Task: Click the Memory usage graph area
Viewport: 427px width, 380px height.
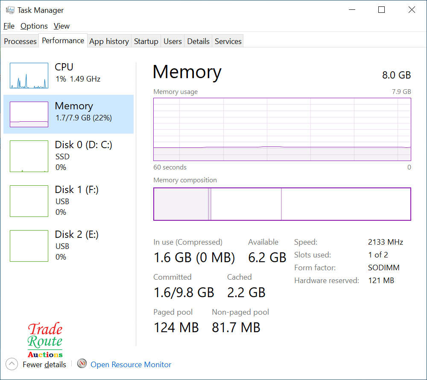Action: click(x=282, y=129)
